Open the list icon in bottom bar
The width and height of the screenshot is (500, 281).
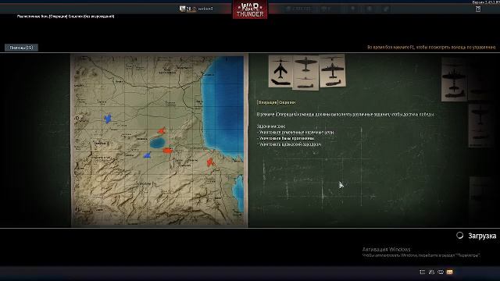423,272
